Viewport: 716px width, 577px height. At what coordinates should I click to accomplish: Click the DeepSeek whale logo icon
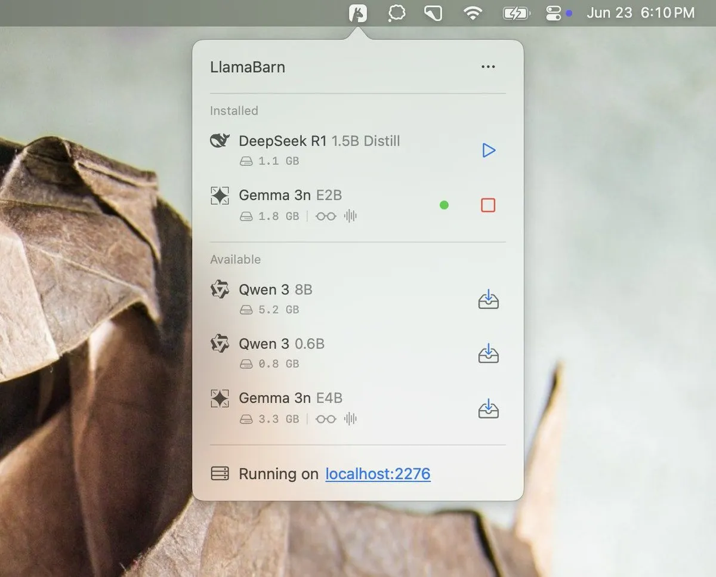pyautogui.click(x=220, y=141)
